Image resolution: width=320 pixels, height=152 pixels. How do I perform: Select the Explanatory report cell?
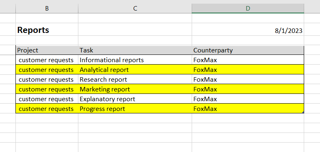click(135, 99)
